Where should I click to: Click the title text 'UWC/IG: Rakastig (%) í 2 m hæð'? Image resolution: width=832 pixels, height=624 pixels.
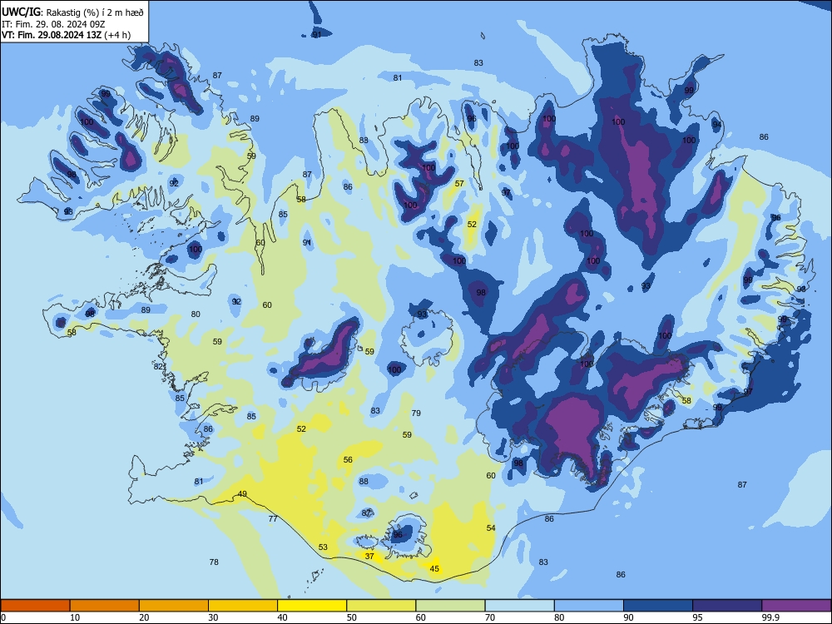coord(72,12)
